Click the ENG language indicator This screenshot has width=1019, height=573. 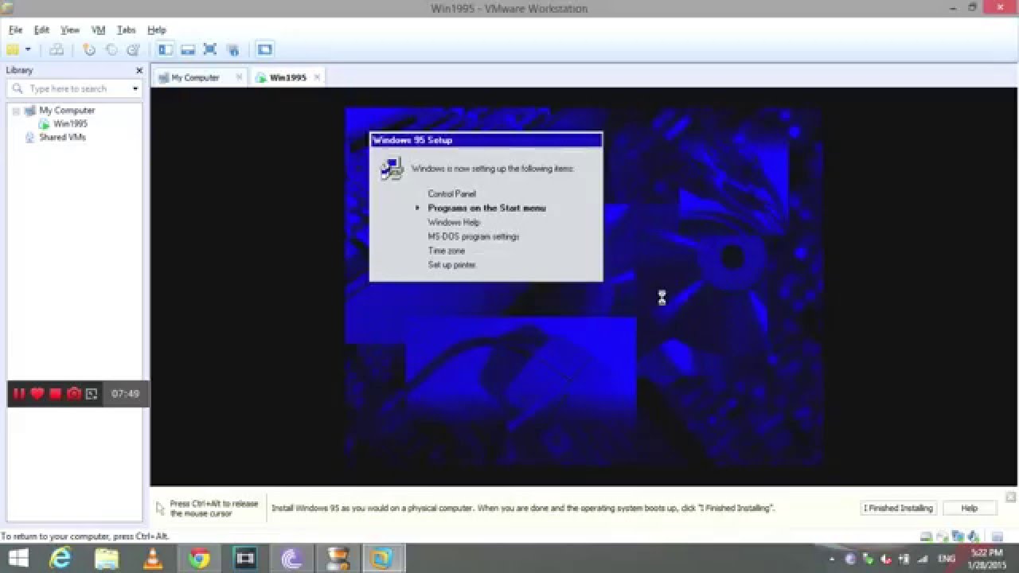947,559
